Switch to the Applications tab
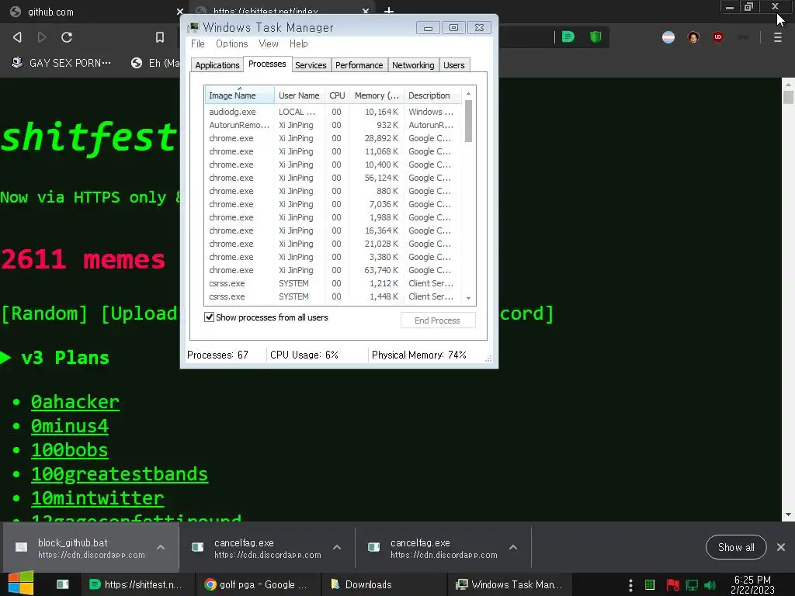Viewport: 795px width, 596px height. click(x=217, y=65)
